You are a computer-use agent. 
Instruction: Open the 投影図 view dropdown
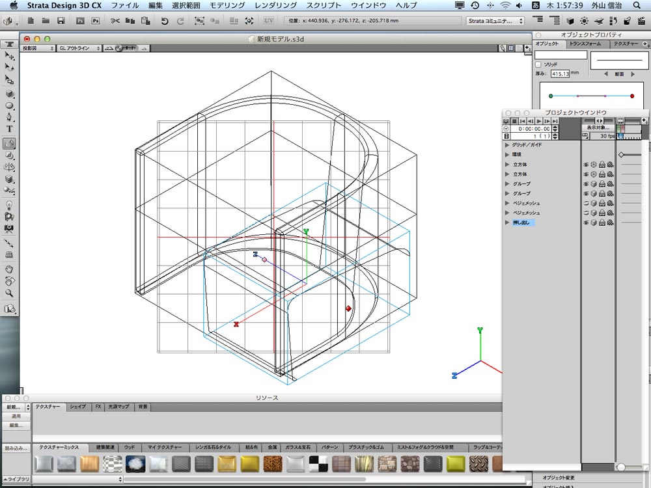pos(38,49)
